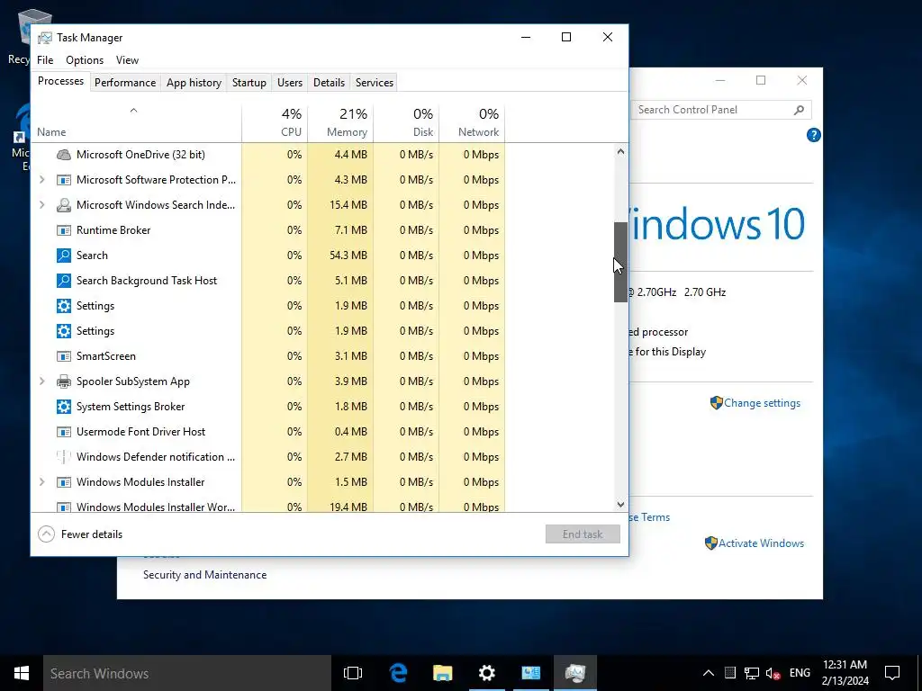This screenshot has height=691, width=922.
Task: Open File Explorer from the taskbar
Action: click(443, 673)
